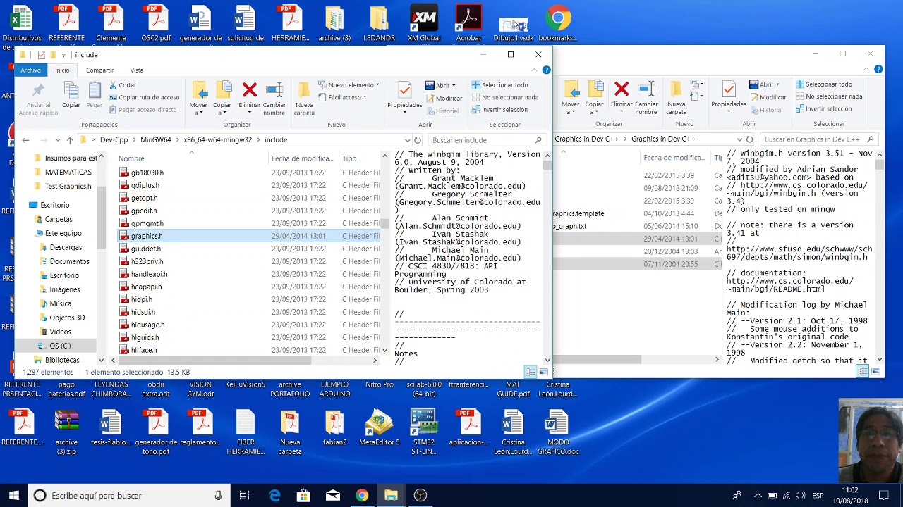903x507 pixels.
Task: Switch to Compartir tab in include window
Action: click(x=99, y=70)
